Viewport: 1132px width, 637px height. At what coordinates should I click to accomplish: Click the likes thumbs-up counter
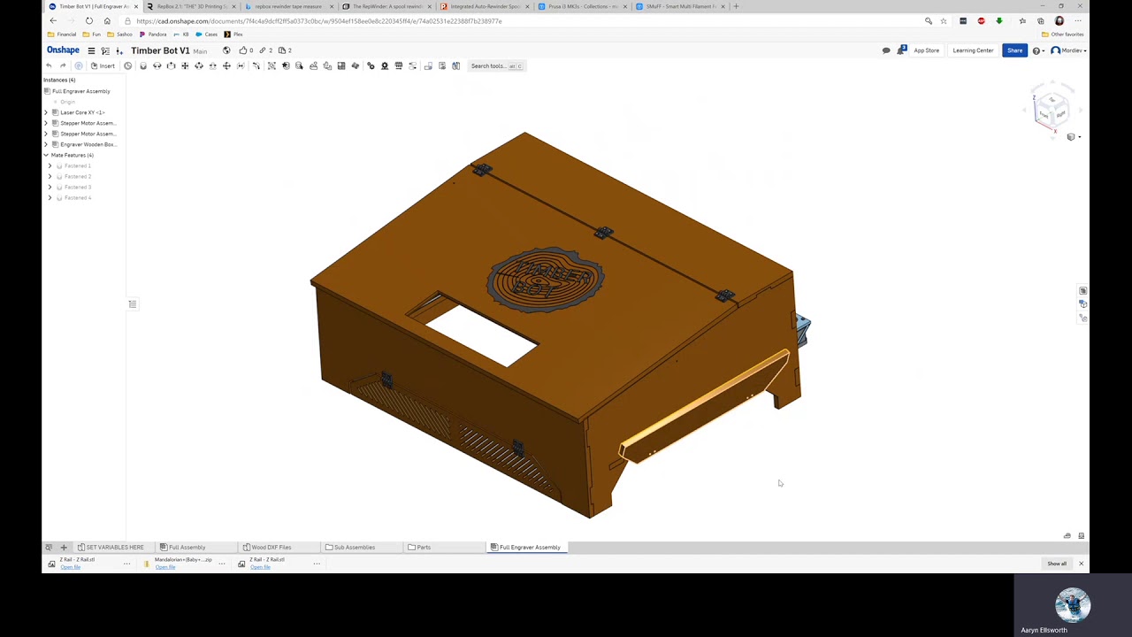pos(245,50)
